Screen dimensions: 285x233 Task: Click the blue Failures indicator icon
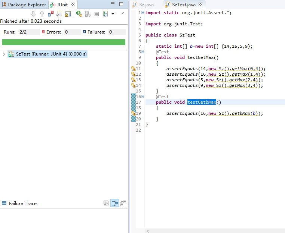click(84, 32)
